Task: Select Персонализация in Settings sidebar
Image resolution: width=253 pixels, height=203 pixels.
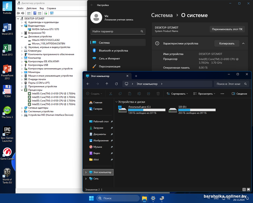Action: point(118,66)
